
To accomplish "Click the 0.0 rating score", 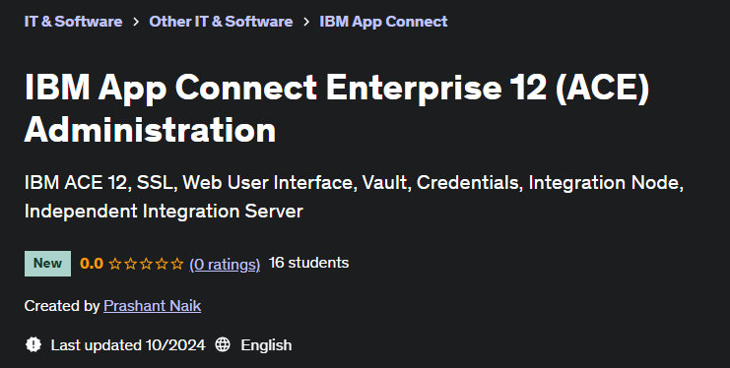I will (x=92, y=264).
